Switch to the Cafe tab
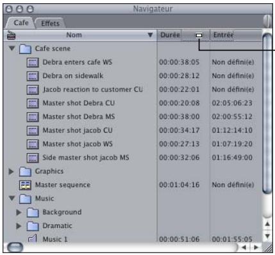 click(21, 22)
